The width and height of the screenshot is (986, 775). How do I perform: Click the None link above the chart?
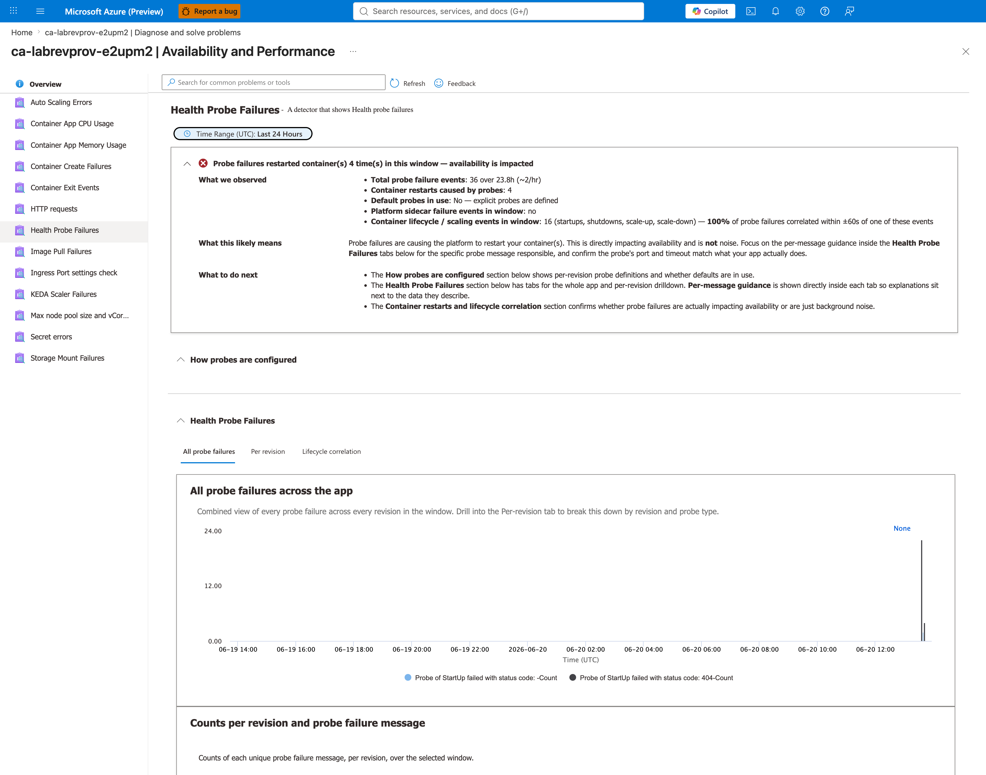coord(902,528)
